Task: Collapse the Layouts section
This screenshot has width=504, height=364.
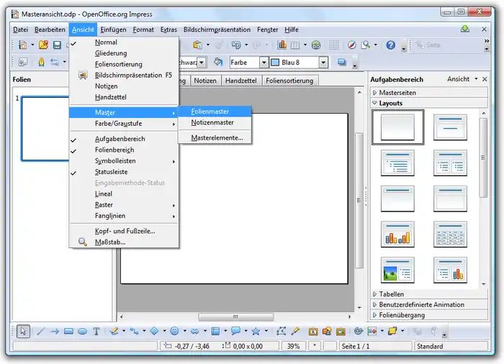Action: 429,103
